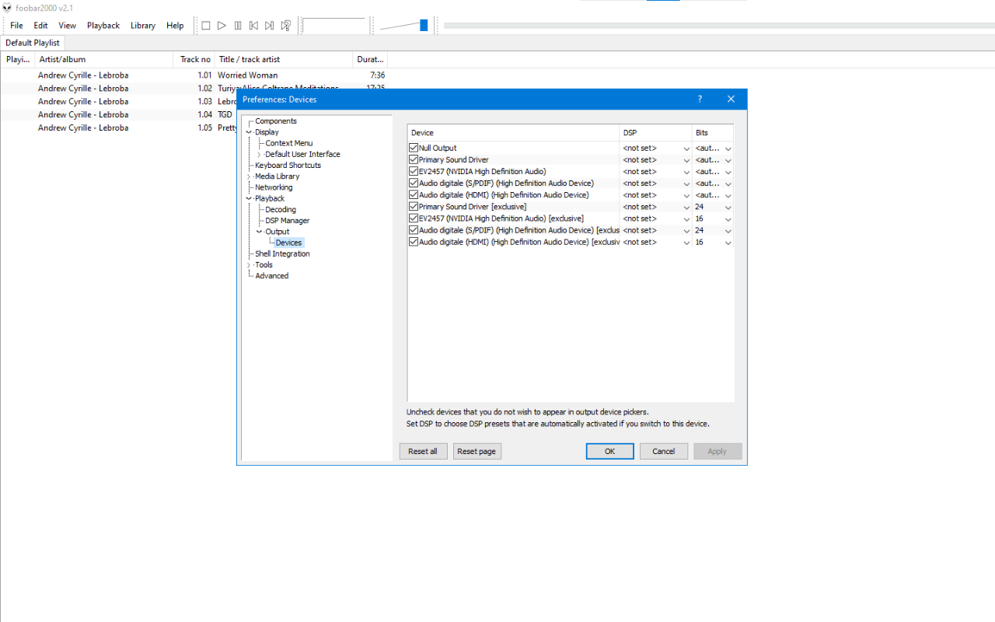Click the Artist/album playlist column header
Image resolution: width=995 pixels, height=622 pixels.
[x=104, y=59]
